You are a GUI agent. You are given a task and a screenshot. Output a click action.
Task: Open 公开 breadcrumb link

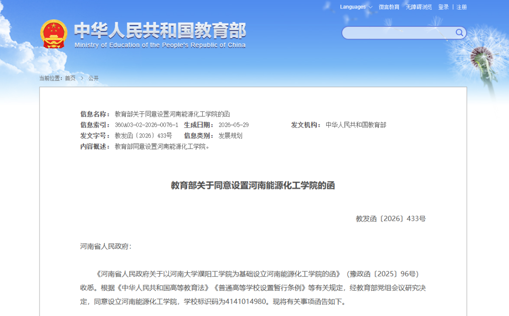(x=93, y=78)
